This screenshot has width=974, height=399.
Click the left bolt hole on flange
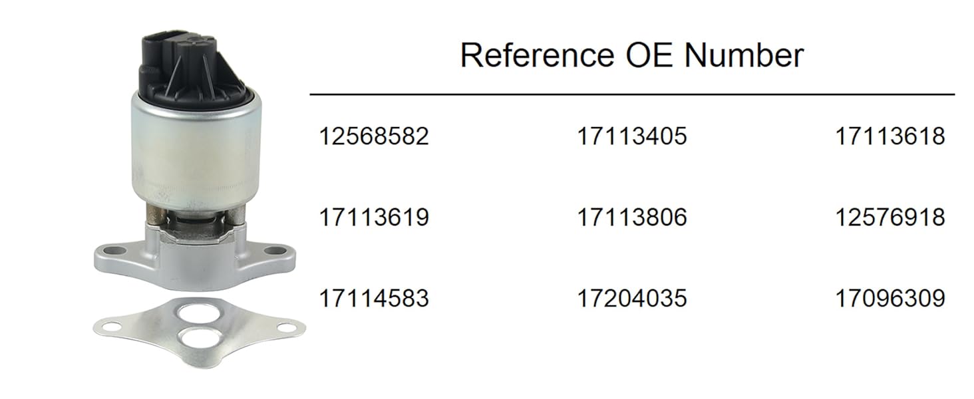point(115,251)
